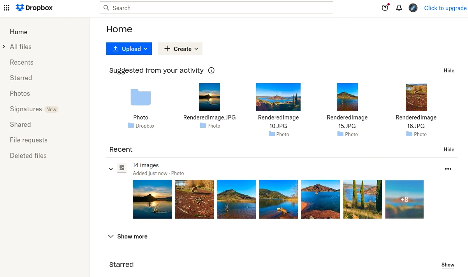468x277 pixels.
Task: Collapse the 14 images group chevron
Action: [111, 169]
